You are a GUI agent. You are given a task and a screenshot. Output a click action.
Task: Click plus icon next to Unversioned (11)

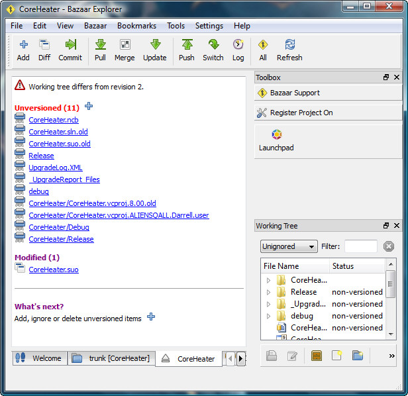point(89,107)
